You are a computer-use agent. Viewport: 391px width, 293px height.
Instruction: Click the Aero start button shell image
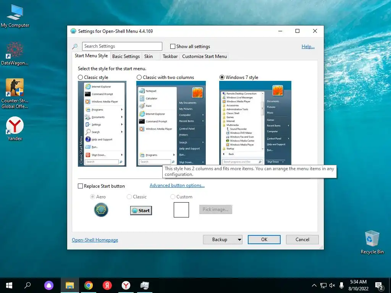101,209
